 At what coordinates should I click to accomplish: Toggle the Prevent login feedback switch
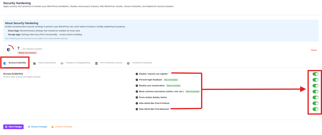[x=316, y=80]
